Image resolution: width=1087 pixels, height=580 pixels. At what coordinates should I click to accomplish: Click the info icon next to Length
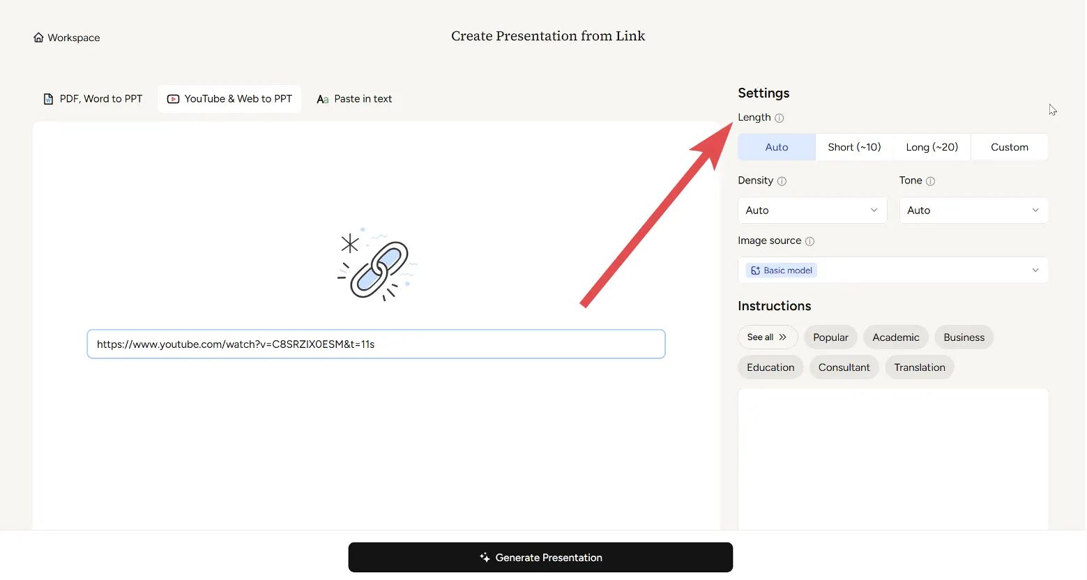tap(780, 118)
